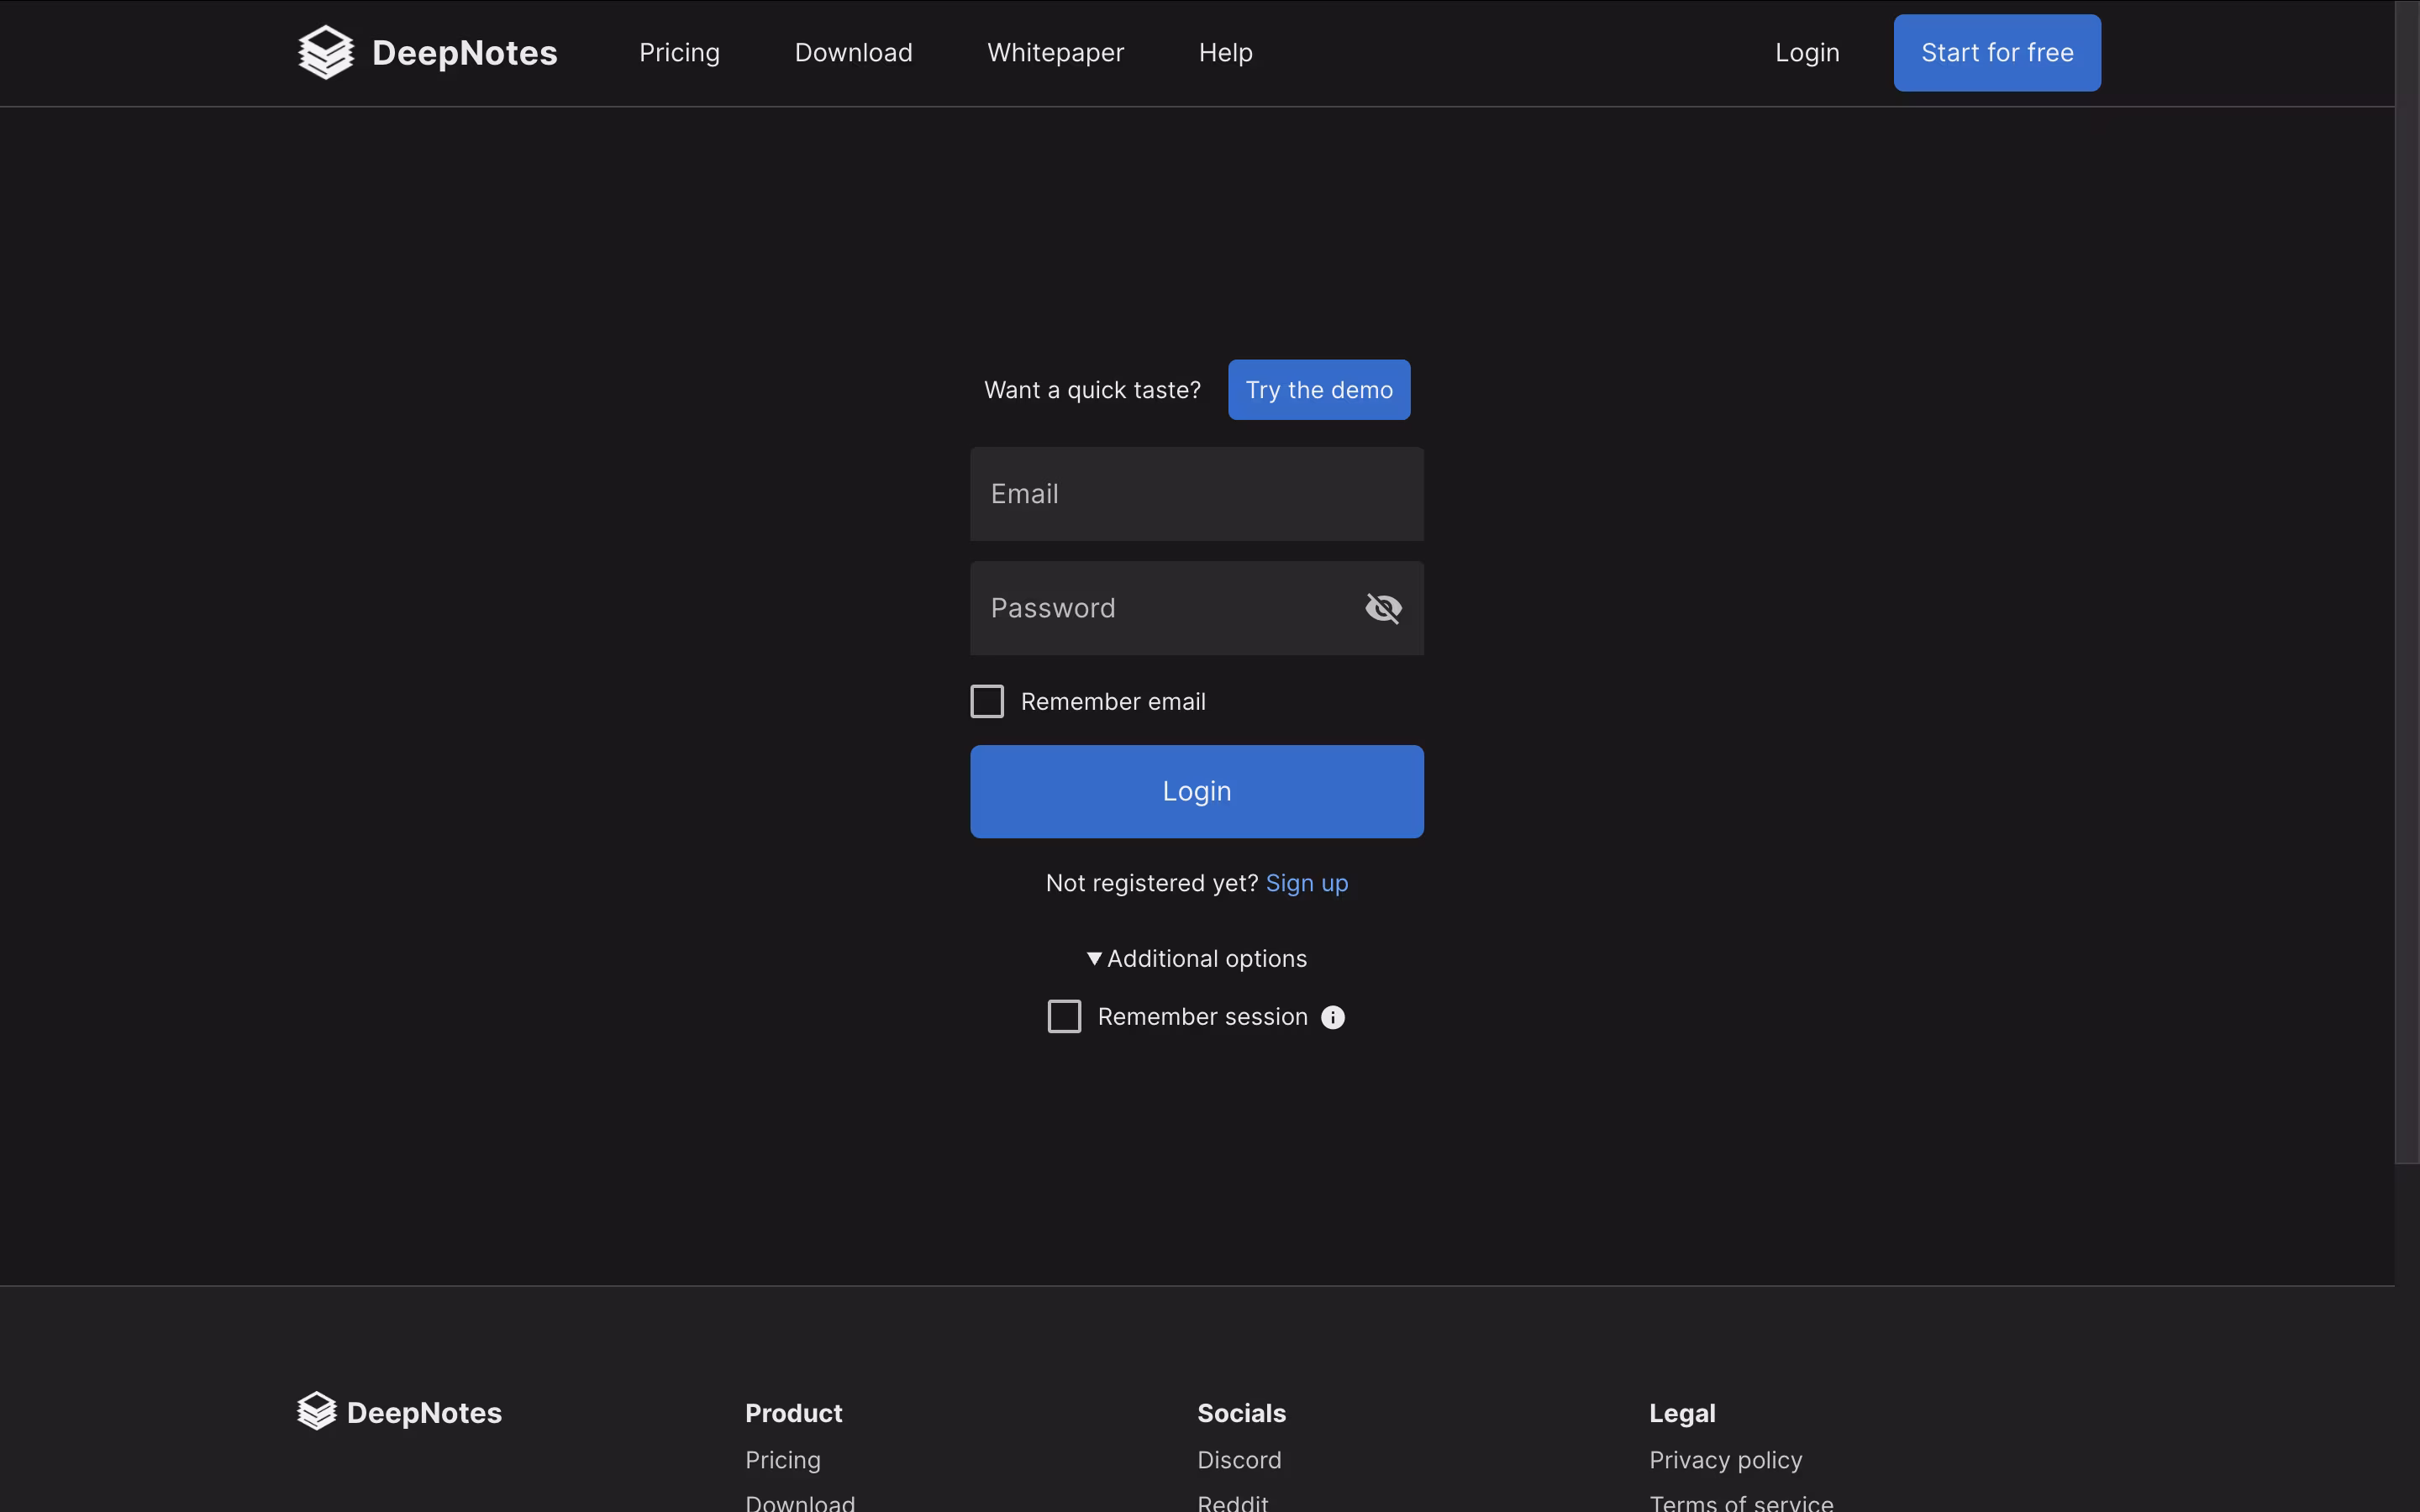Click the Login link in the header
The image size is (2420, 1512).
pos(1806,52)
